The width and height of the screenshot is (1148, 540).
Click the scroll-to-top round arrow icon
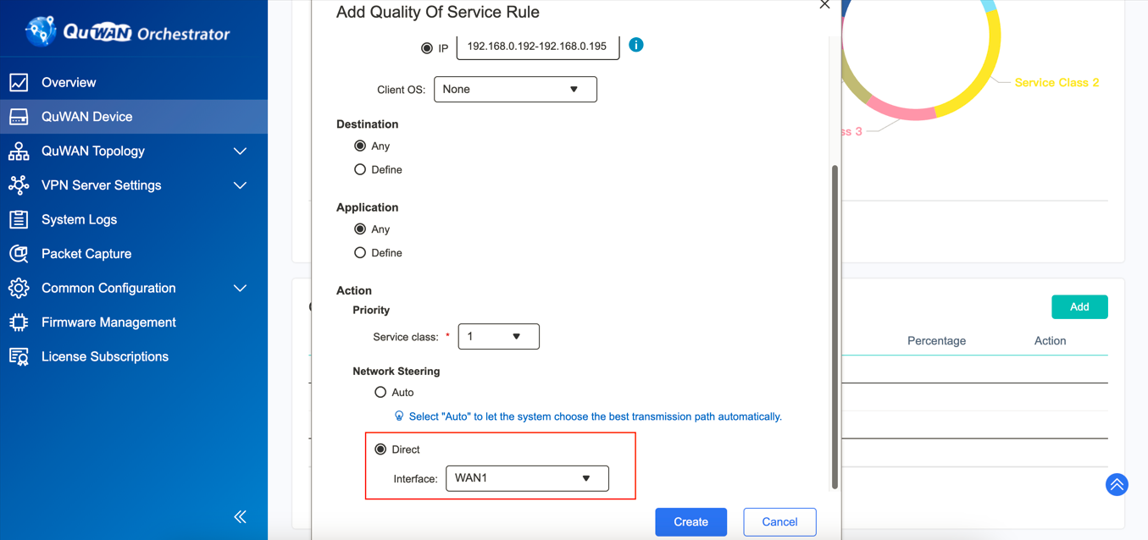pos(1117,484)
